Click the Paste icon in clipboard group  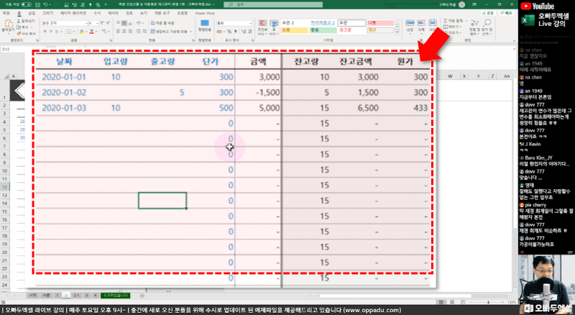[x=7, y=27]
